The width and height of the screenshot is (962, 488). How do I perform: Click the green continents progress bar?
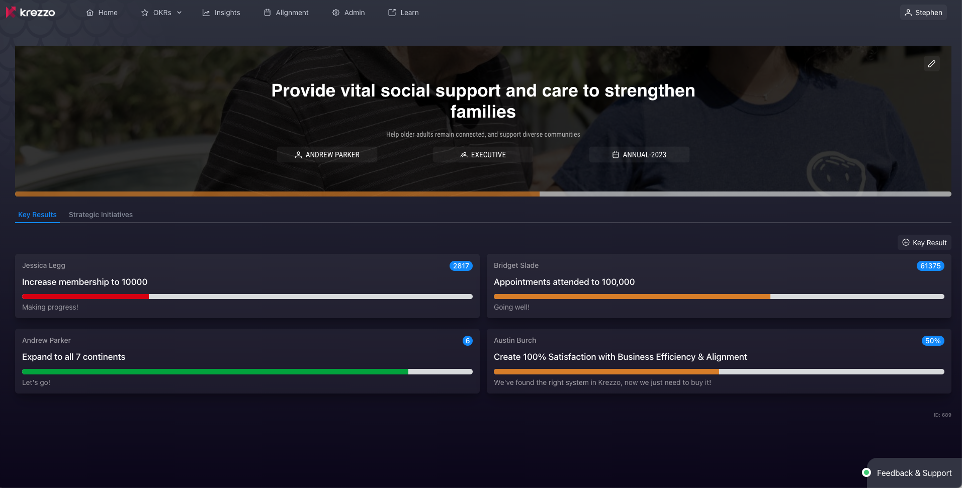247,372
